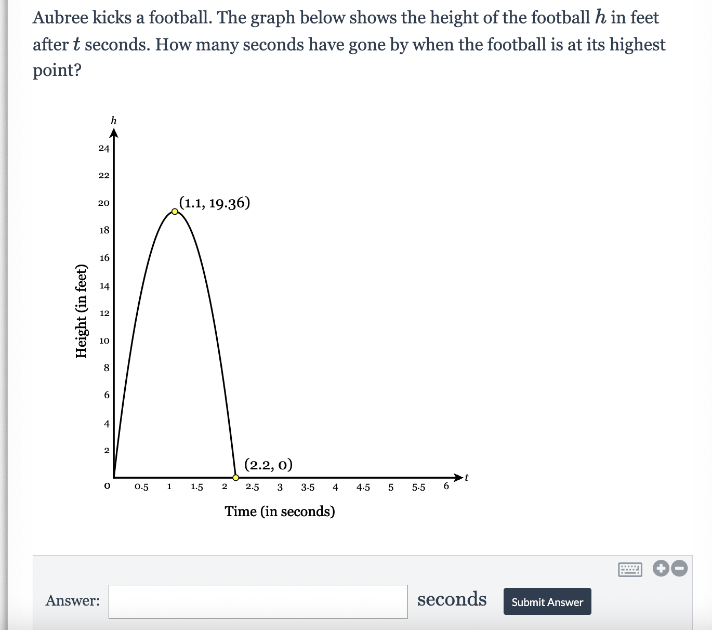
Task: Click the seconds label beside the answer box
Action: click(x=452, y=599)
